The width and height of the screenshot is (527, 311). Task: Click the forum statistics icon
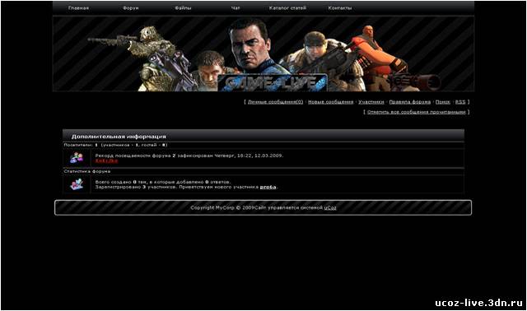tap(77, 184)
